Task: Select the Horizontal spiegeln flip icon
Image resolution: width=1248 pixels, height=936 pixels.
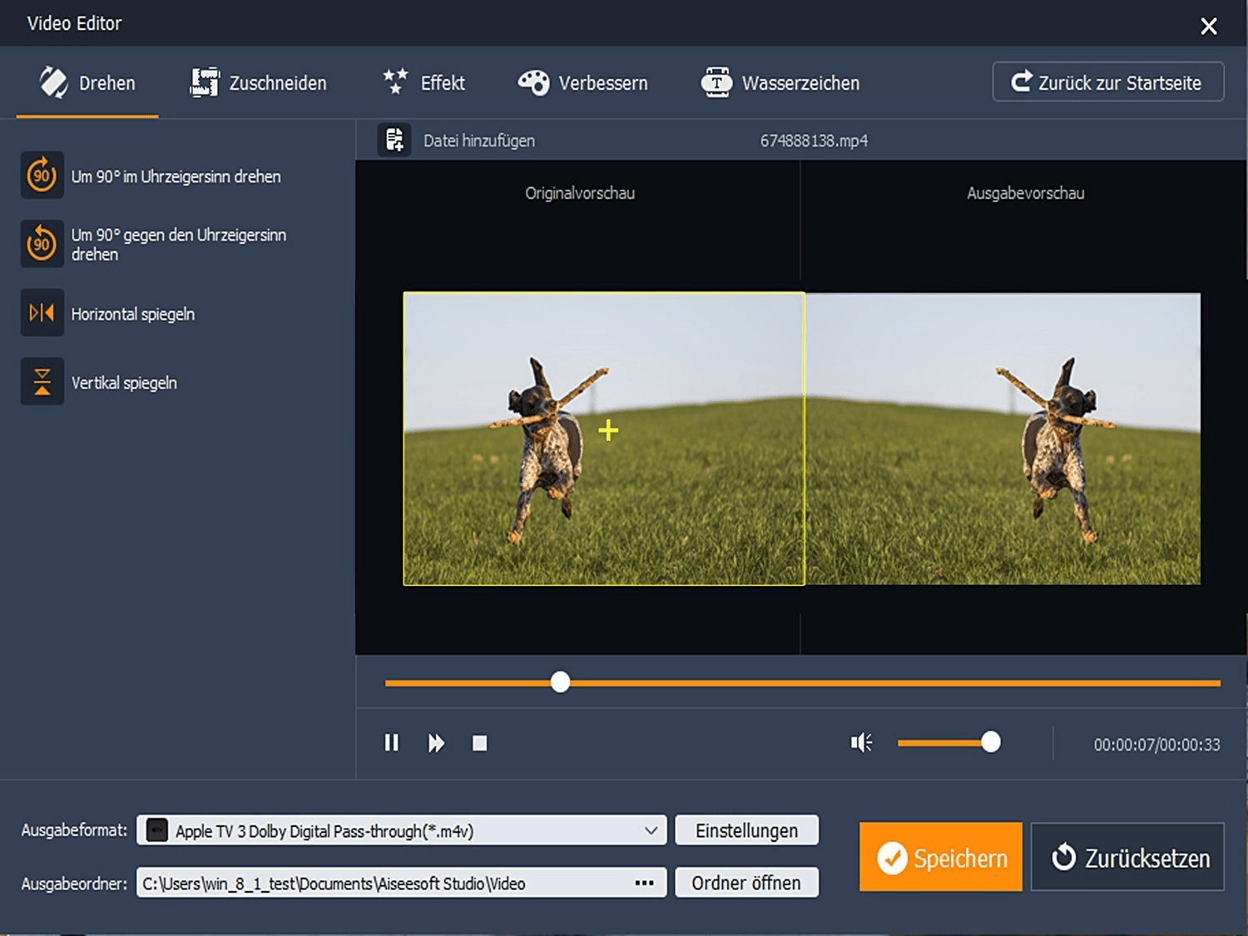Action: (x=42, y=313)
